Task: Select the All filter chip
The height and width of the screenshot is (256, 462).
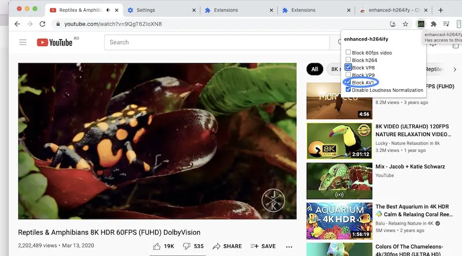Action: tap(314, 69)
